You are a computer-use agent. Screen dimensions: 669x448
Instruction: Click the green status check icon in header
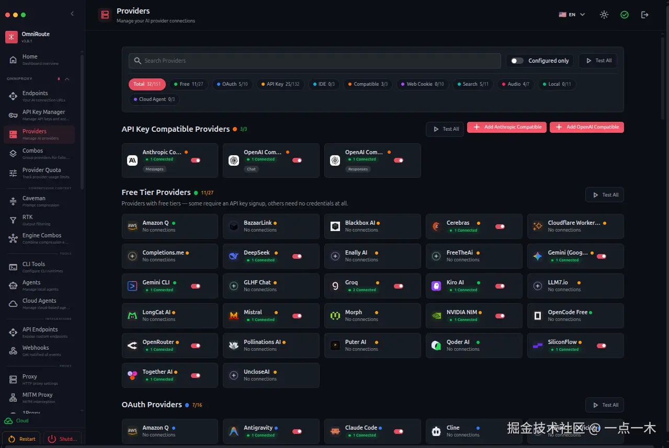625,15
